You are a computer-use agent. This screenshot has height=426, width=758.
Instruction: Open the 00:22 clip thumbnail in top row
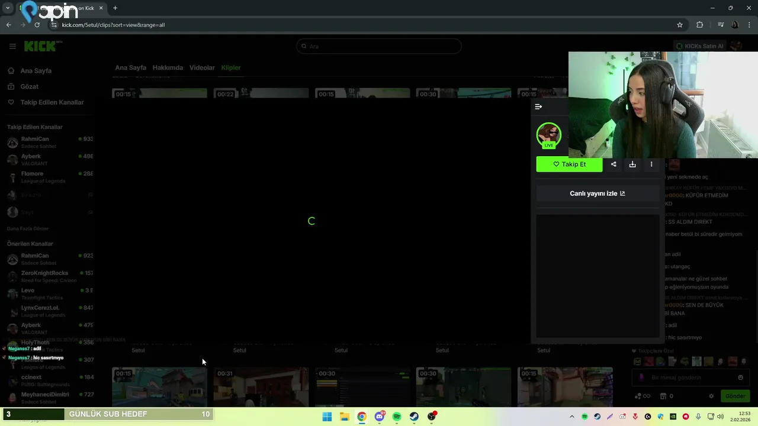tap(261, 93)
